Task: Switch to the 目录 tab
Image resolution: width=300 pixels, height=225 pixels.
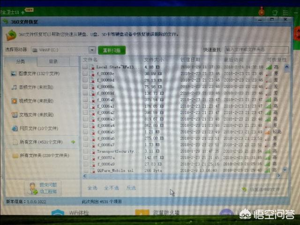Action: (x=54, y=61)
